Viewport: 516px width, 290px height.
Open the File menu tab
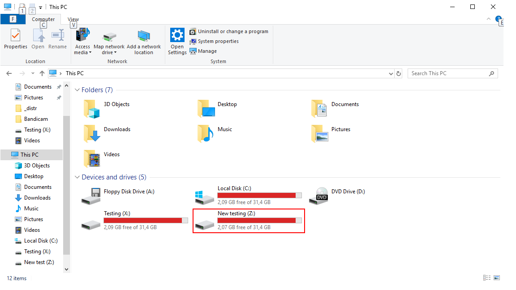13,19
